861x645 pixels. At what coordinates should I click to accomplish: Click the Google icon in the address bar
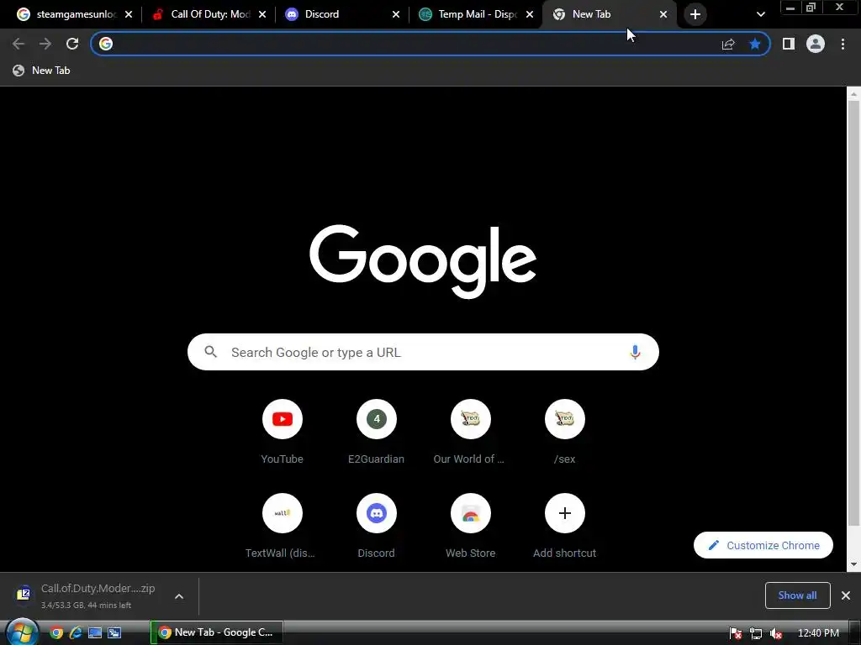pyautogui.click(x=106, y=44)
